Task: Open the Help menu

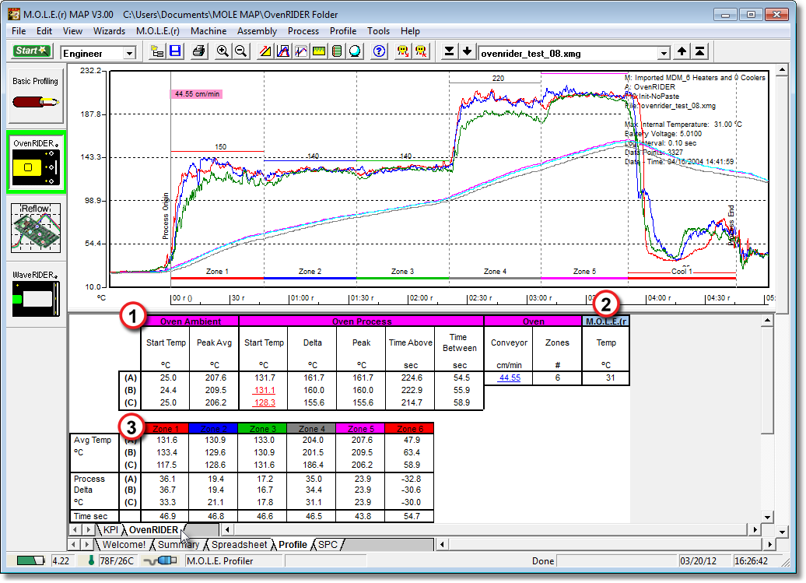Action: coord(410,31)
